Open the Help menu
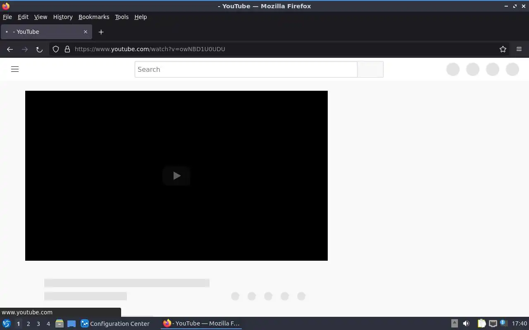529x330 pixels. click(x=141, y=17)
